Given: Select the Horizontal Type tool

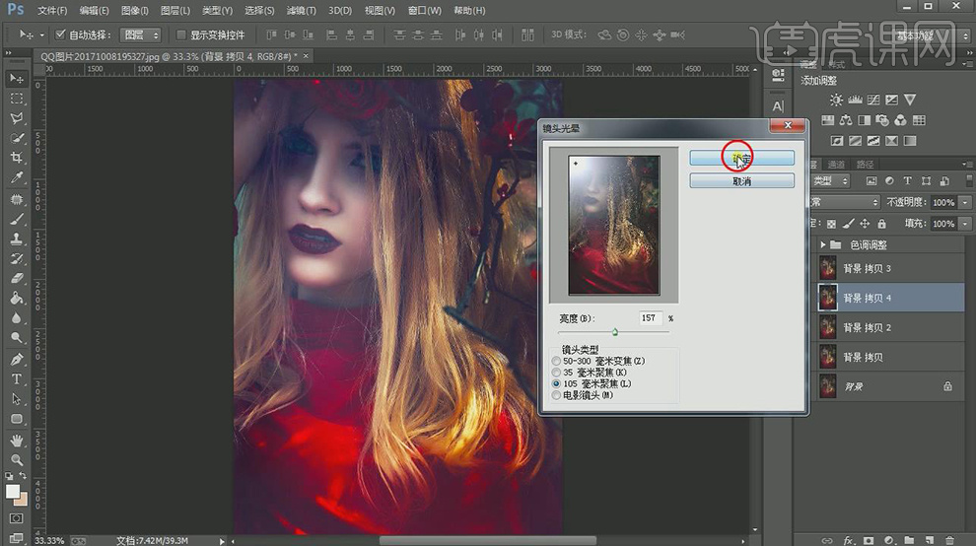Looking at the screenshot, I should click(17, 379).
